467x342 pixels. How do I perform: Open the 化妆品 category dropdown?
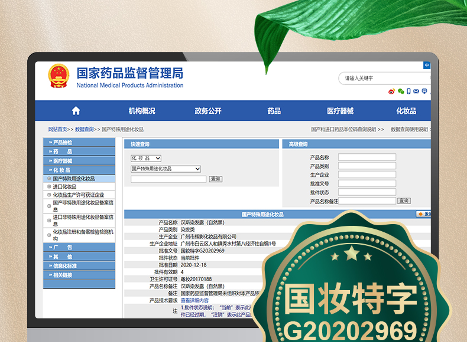[146, 159]
